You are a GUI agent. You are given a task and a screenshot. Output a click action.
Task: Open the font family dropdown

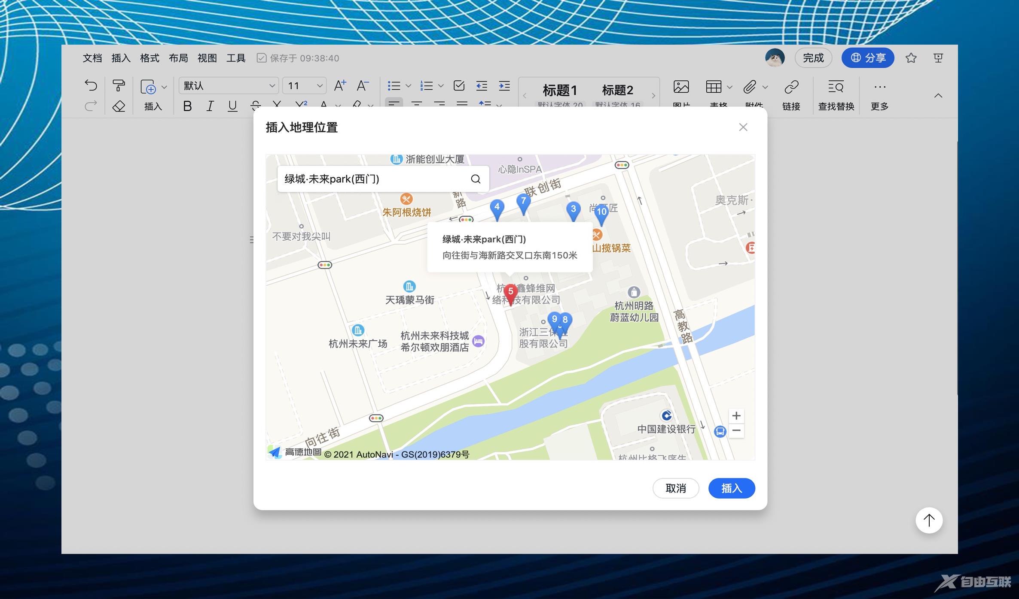pos(229,86)
